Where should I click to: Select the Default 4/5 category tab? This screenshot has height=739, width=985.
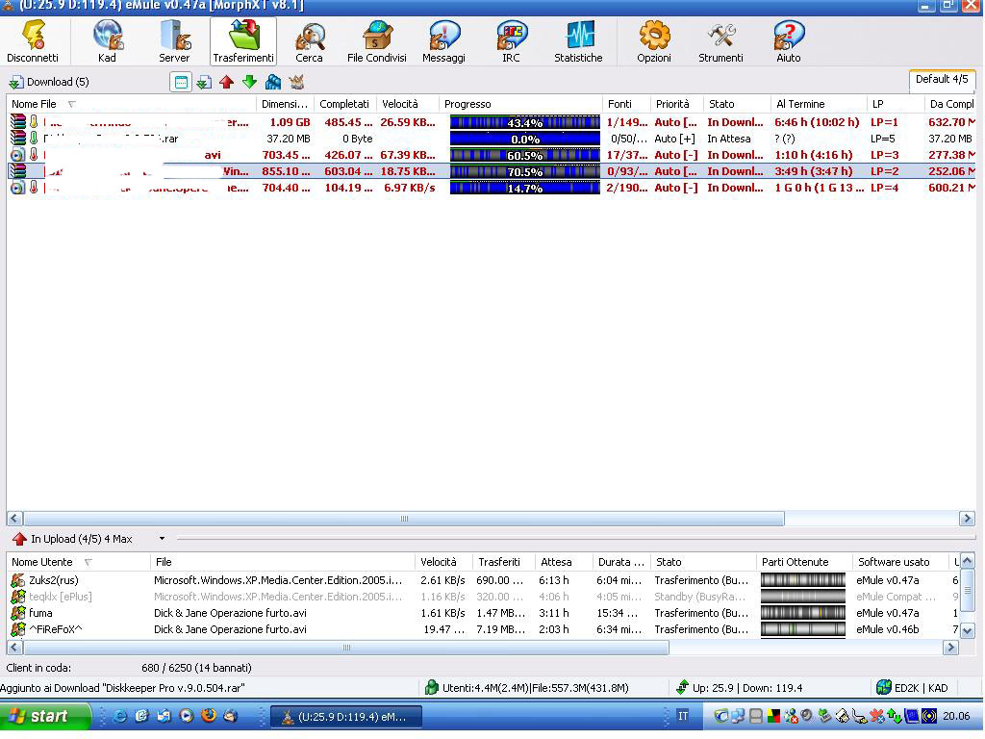(x=942, y=79)
